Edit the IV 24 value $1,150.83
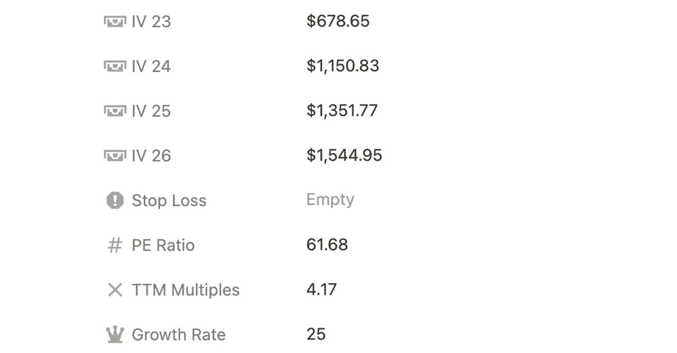The width and height of the screenshot is (677, 353). point(342,66)
